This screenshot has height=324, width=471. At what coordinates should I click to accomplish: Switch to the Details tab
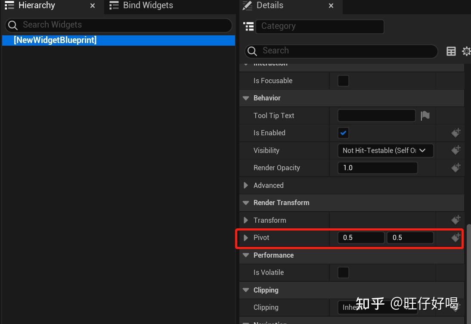pos(271,5)
